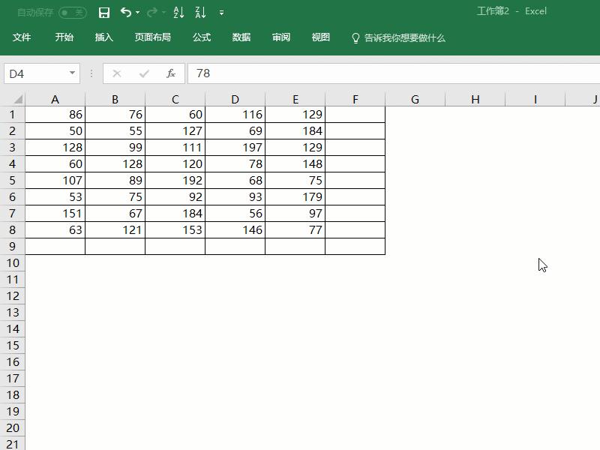
Task: Click the Cancel (X) icon in formula bar
Action: pos(116,73)
